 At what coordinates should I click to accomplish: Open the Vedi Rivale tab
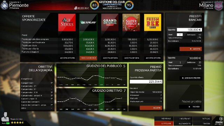click(164, 119)
